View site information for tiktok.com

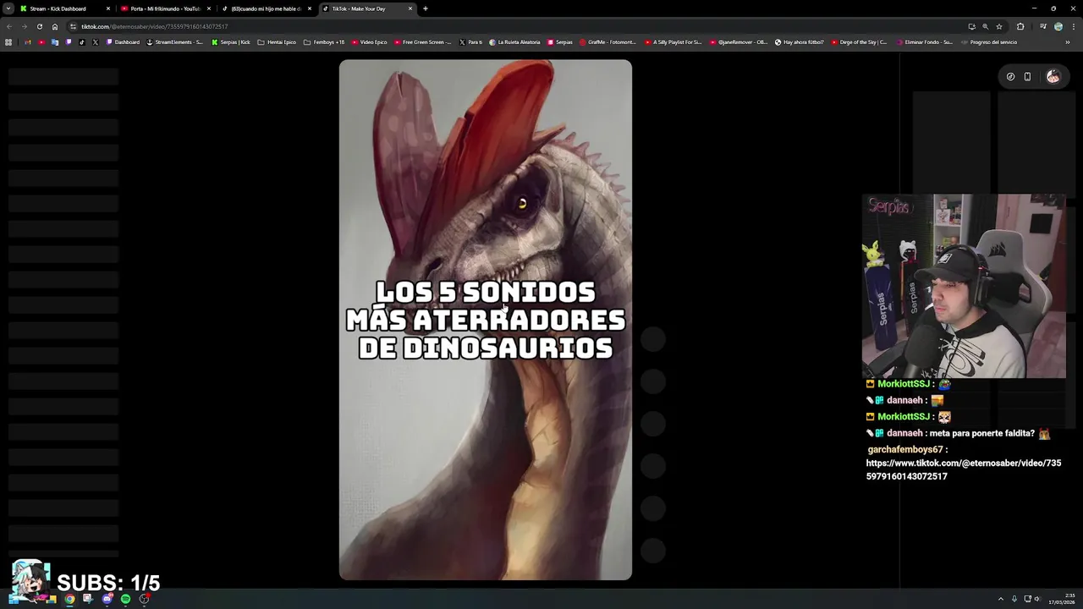[x=73, y=26]
